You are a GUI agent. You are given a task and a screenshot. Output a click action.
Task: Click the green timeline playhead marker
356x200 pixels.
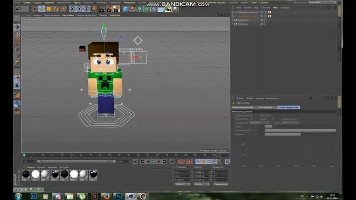(x=24, y=156)
